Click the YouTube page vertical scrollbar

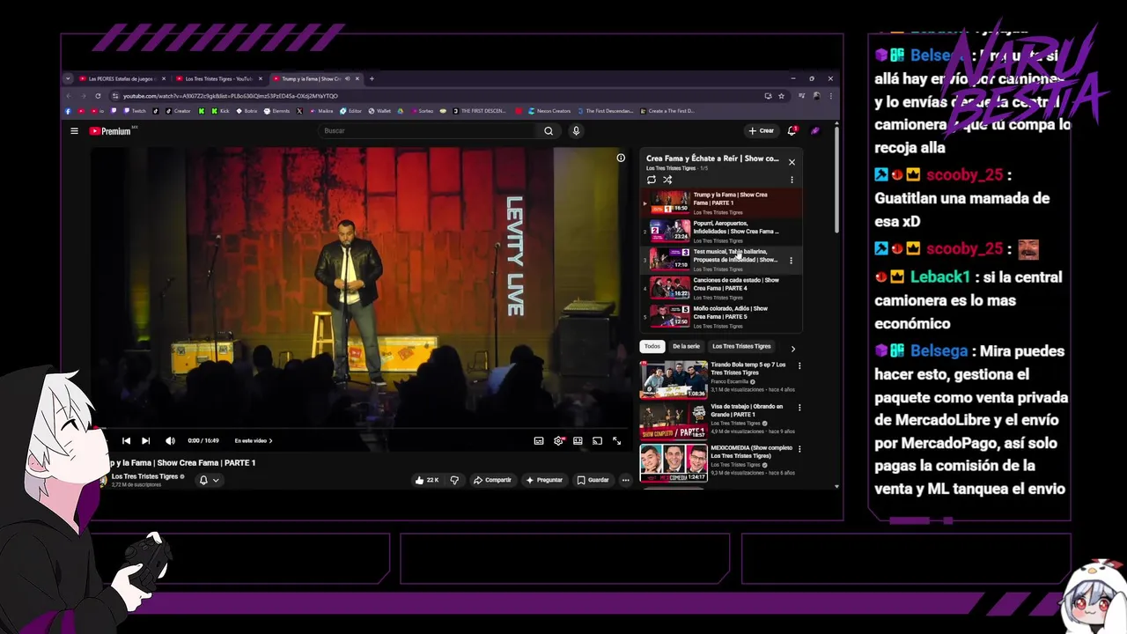[836, 181]
